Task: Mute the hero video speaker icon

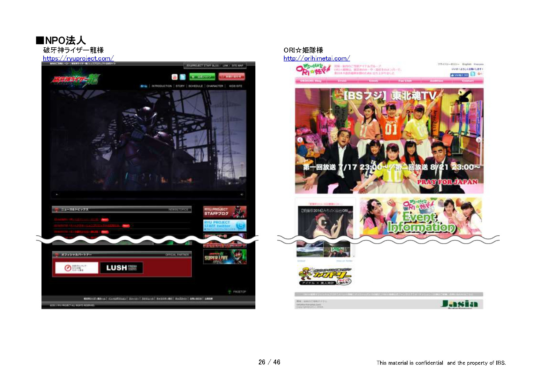Action: point(242,194)
